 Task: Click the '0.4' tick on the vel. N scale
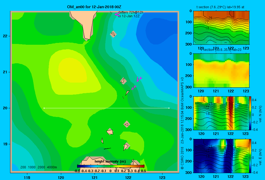pos(254,100)
